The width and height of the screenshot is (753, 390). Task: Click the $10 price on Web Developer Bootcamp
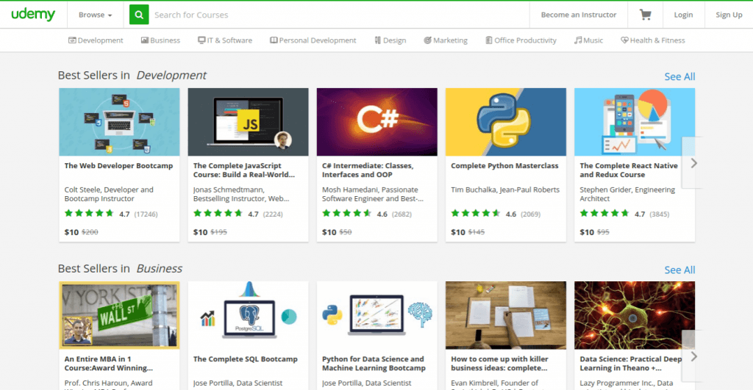tap(71, 232)
